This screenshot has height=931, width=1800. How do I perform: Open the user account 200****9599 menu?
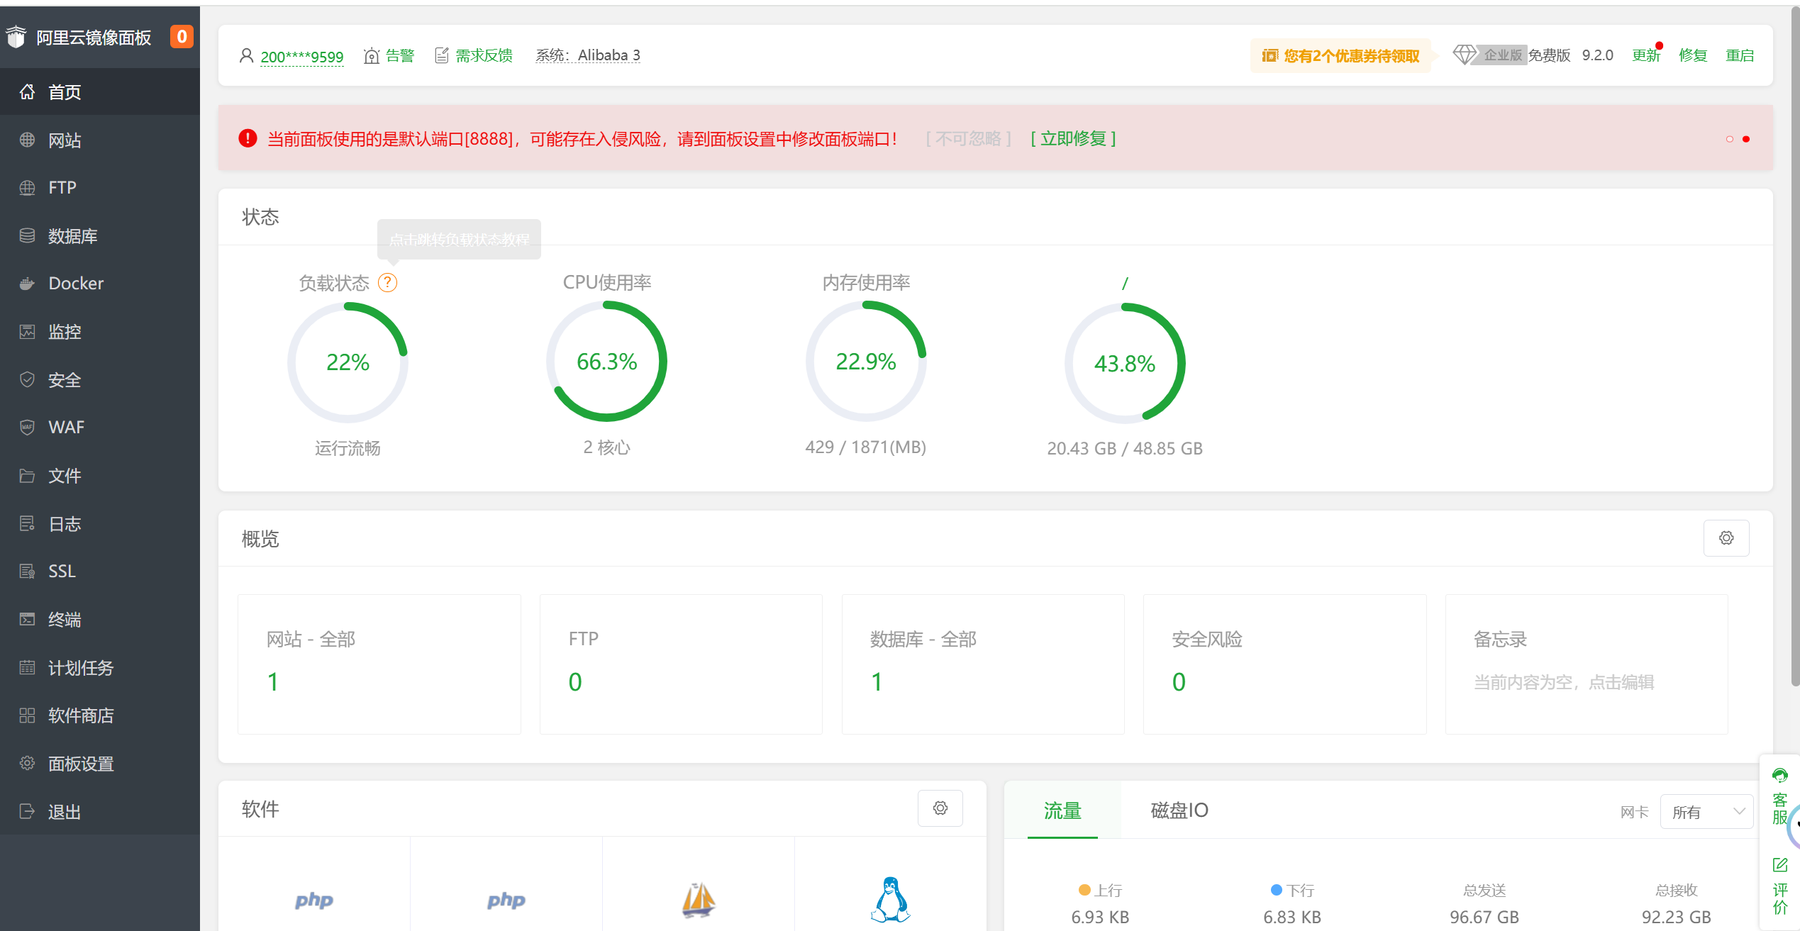point(301,56)
